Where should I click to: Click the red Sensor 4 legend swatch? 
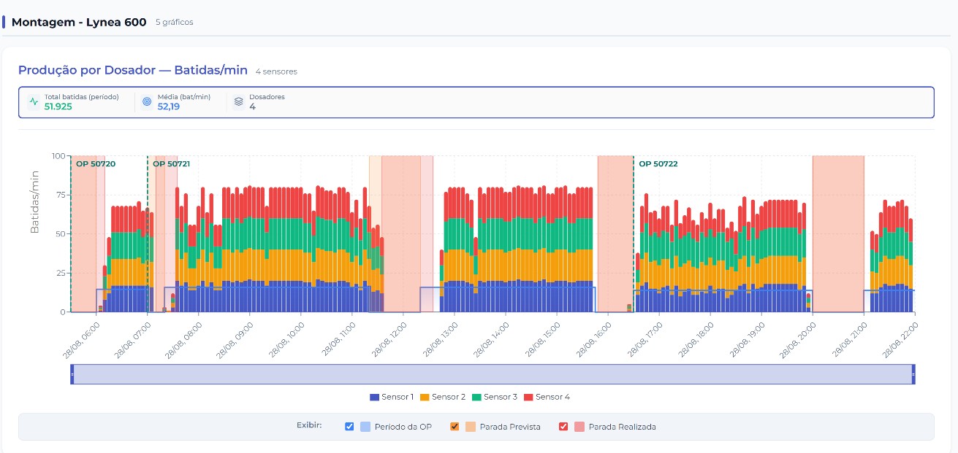[x=528, y=398]
